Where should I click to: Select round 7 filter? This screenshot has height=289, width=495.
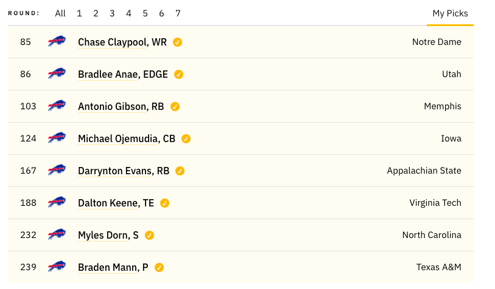pos(178,13)
